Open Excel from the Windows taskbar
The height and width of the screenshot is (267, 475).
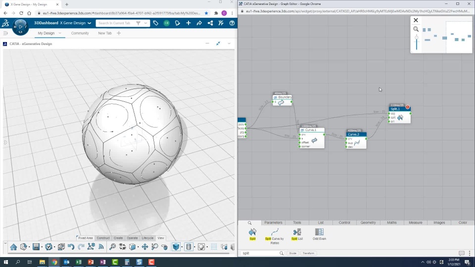click(79, 262)
